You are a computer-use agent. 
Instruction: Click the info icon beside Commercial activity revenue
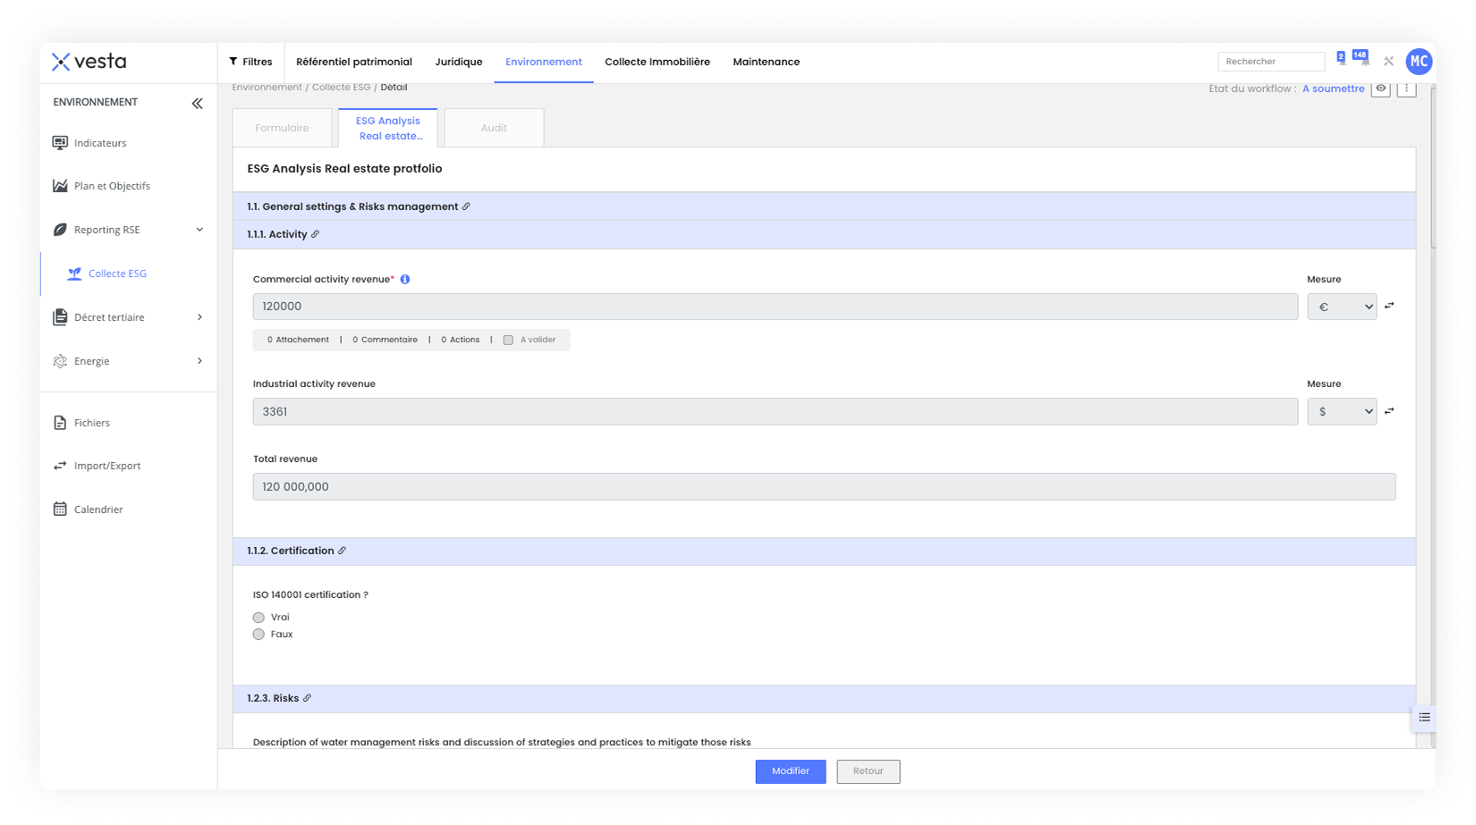pos(405,280)
